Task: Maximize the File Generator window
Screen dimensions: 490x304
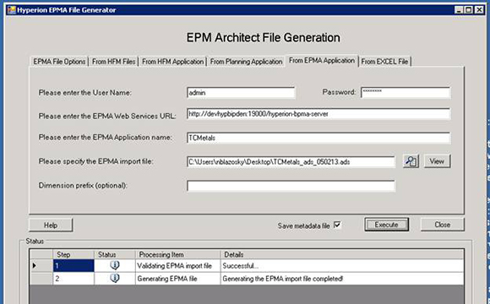Action: click(x=469, y=10)
